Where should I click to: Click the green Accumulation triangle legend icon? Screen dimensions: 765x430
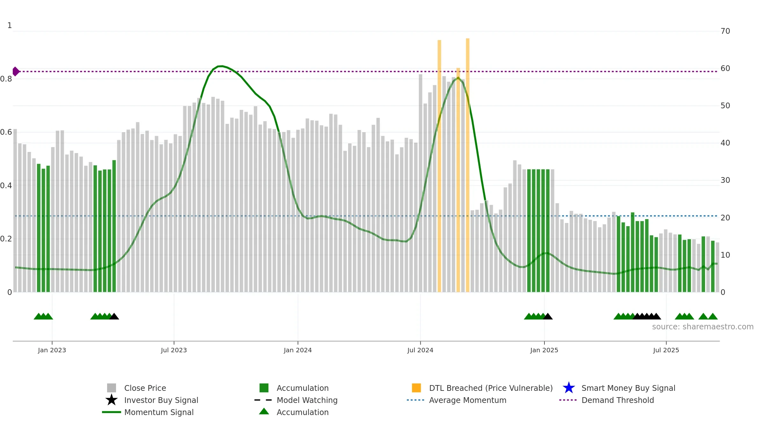(x=264, y=412)
